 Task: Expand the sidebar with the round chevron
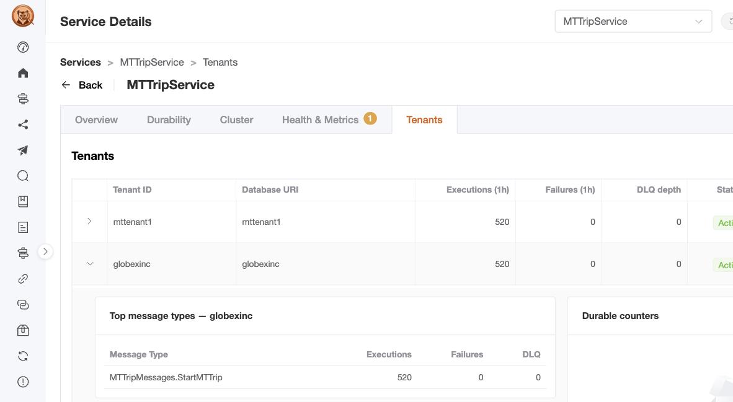(45, 251)
